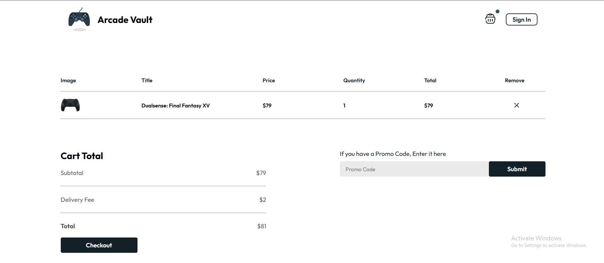Screen dimensions: 604x263
Task: Remove Dualsense: Final Fantasy XV from cart
Action: click(516, 105)
